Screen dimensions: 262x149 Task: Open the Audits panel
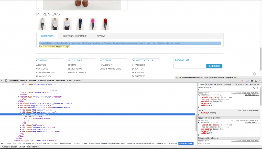(x=70, y=81)
